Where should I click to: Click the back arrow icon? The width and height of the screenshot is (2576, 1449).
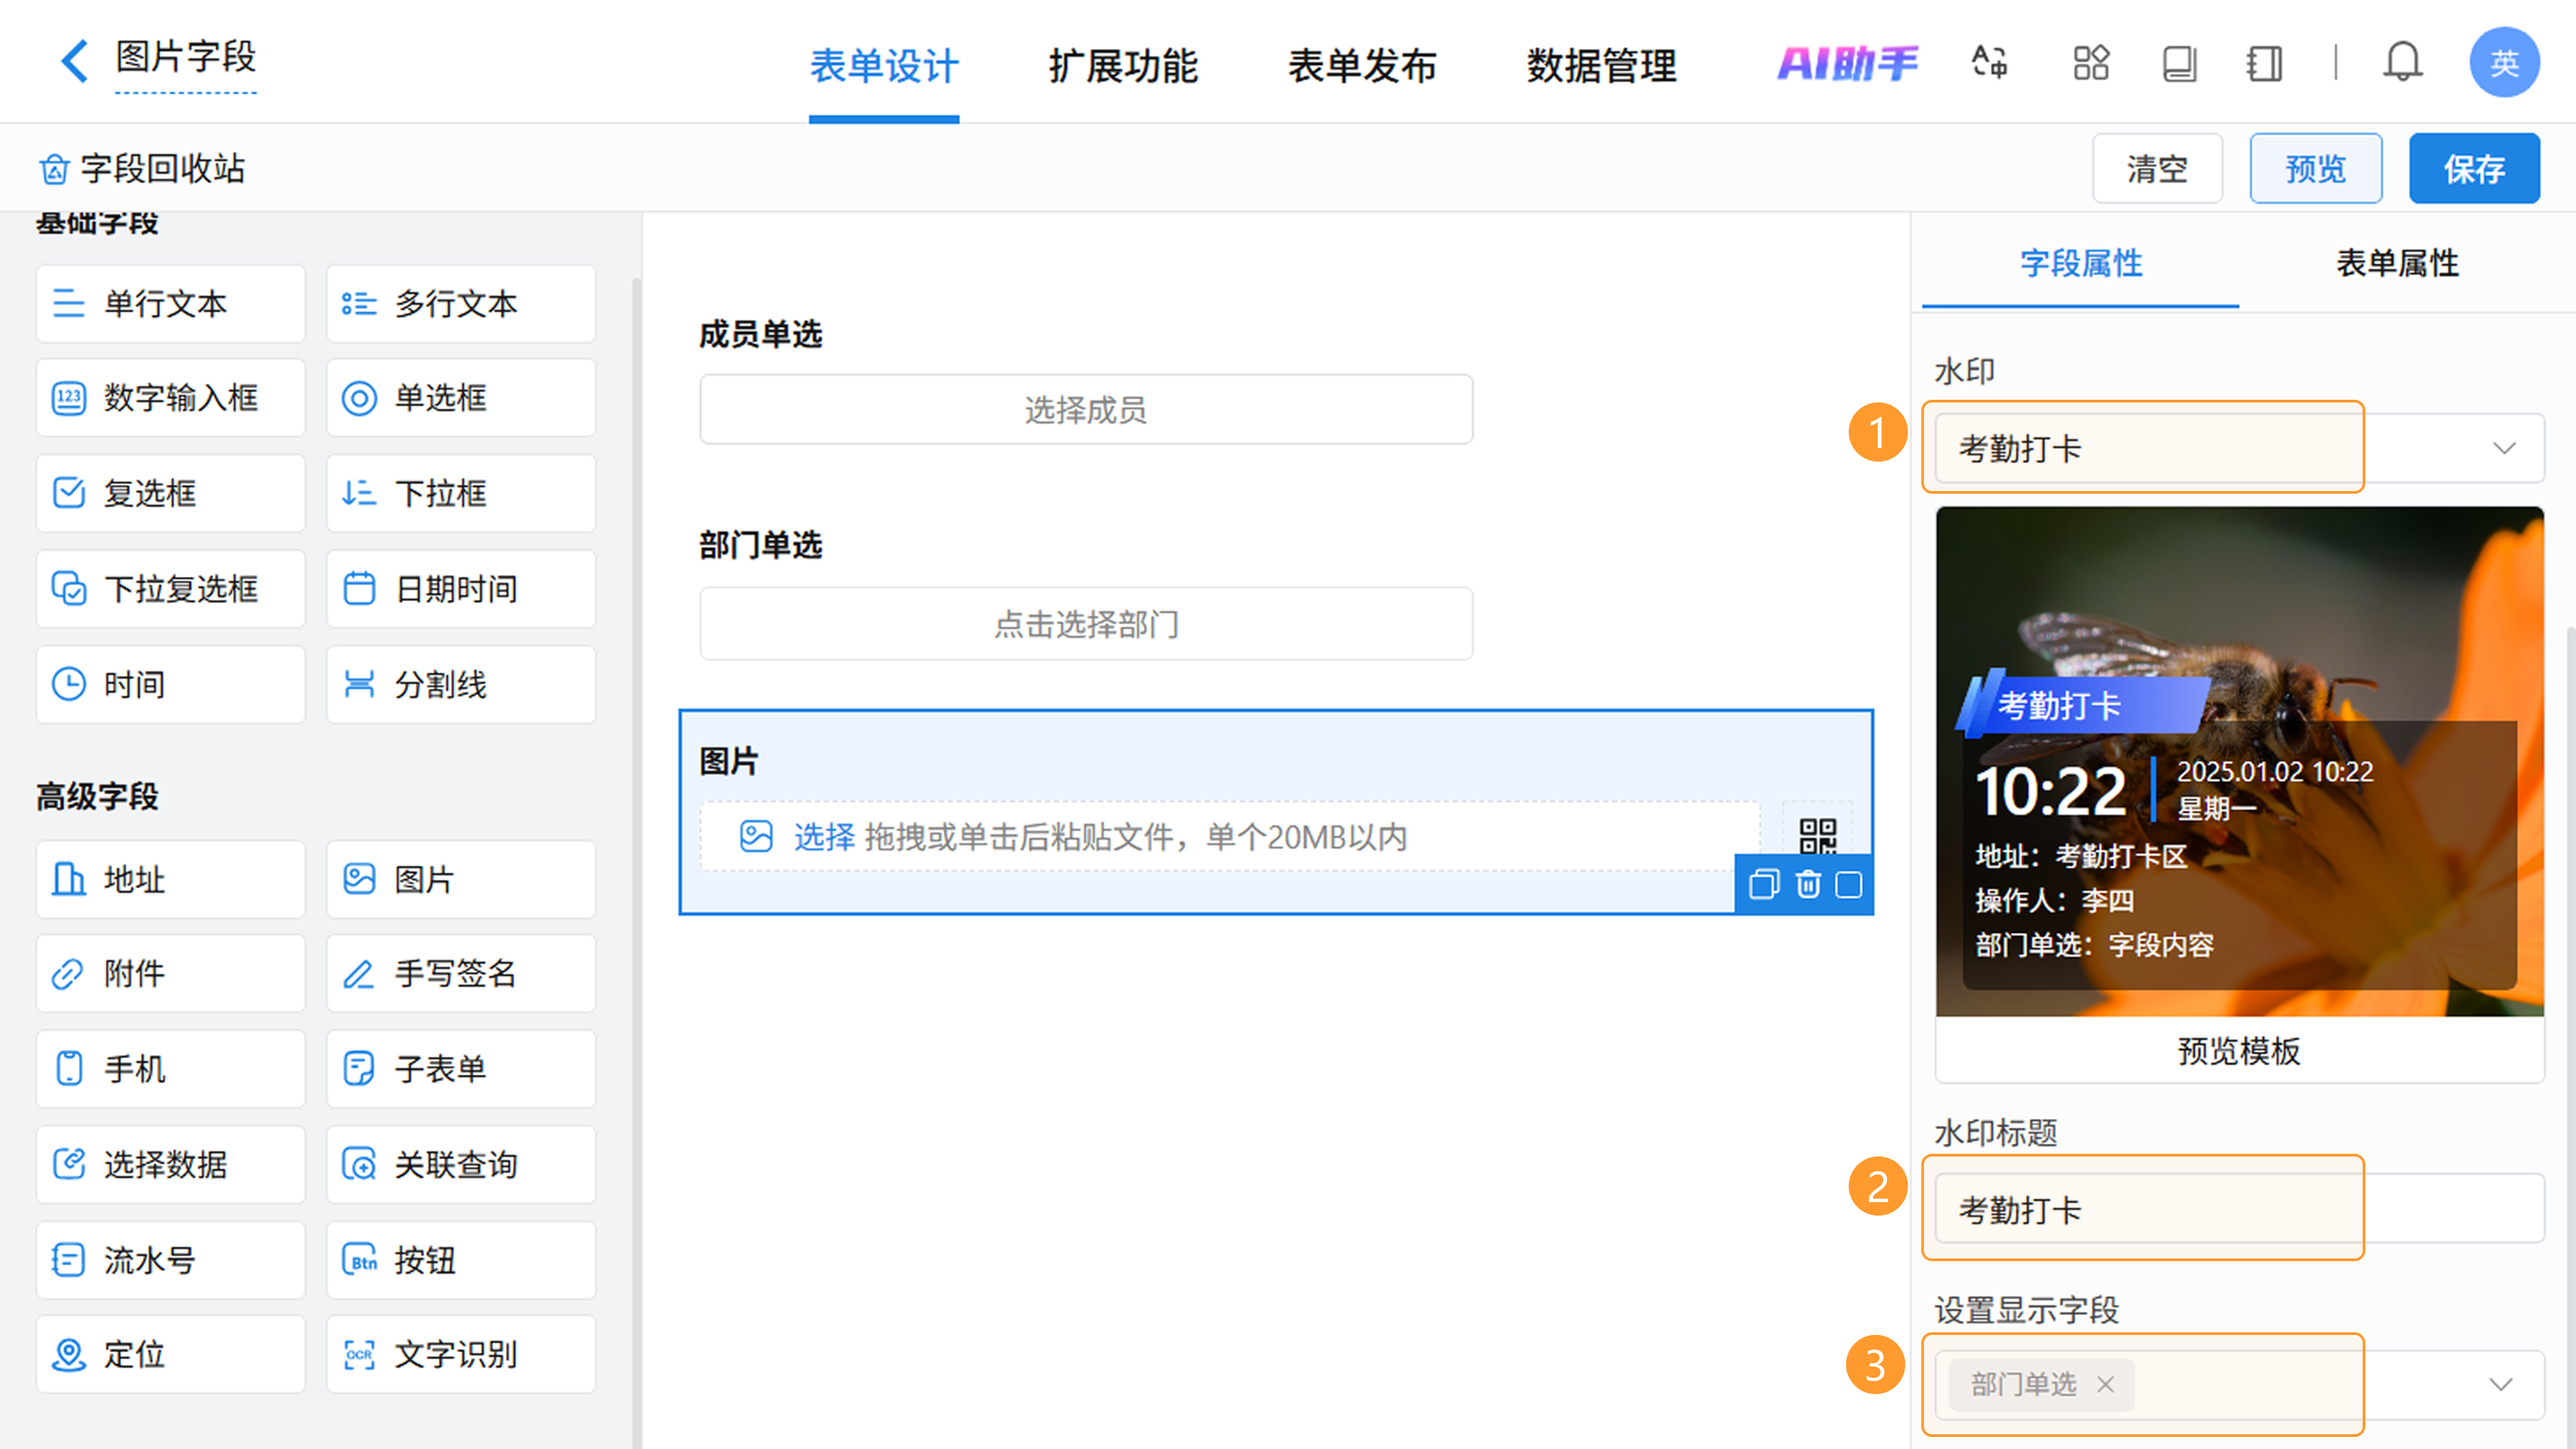pos(75,61)
